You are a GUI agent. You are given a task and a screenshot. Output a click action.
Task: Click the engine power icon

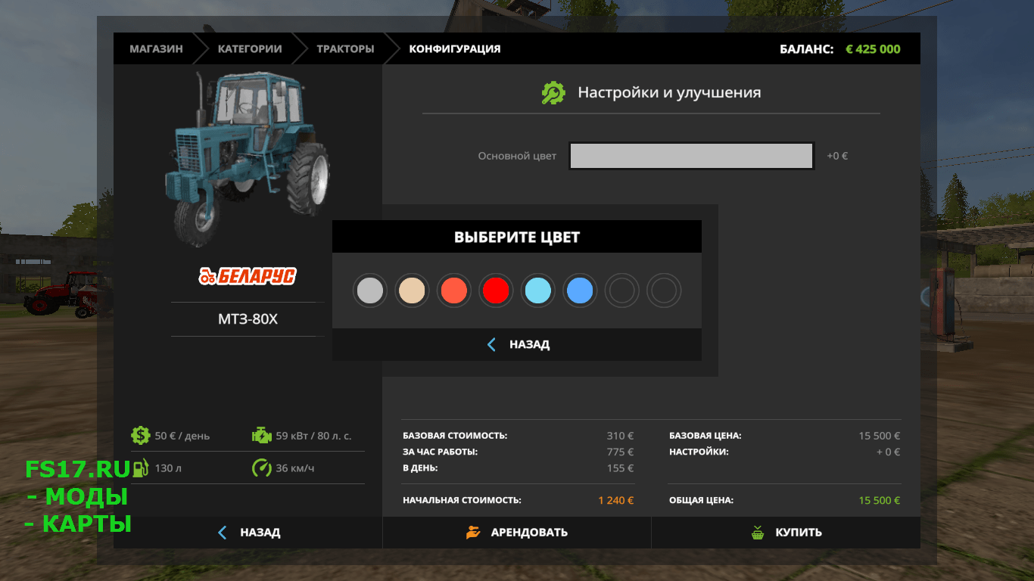(261, 435)
